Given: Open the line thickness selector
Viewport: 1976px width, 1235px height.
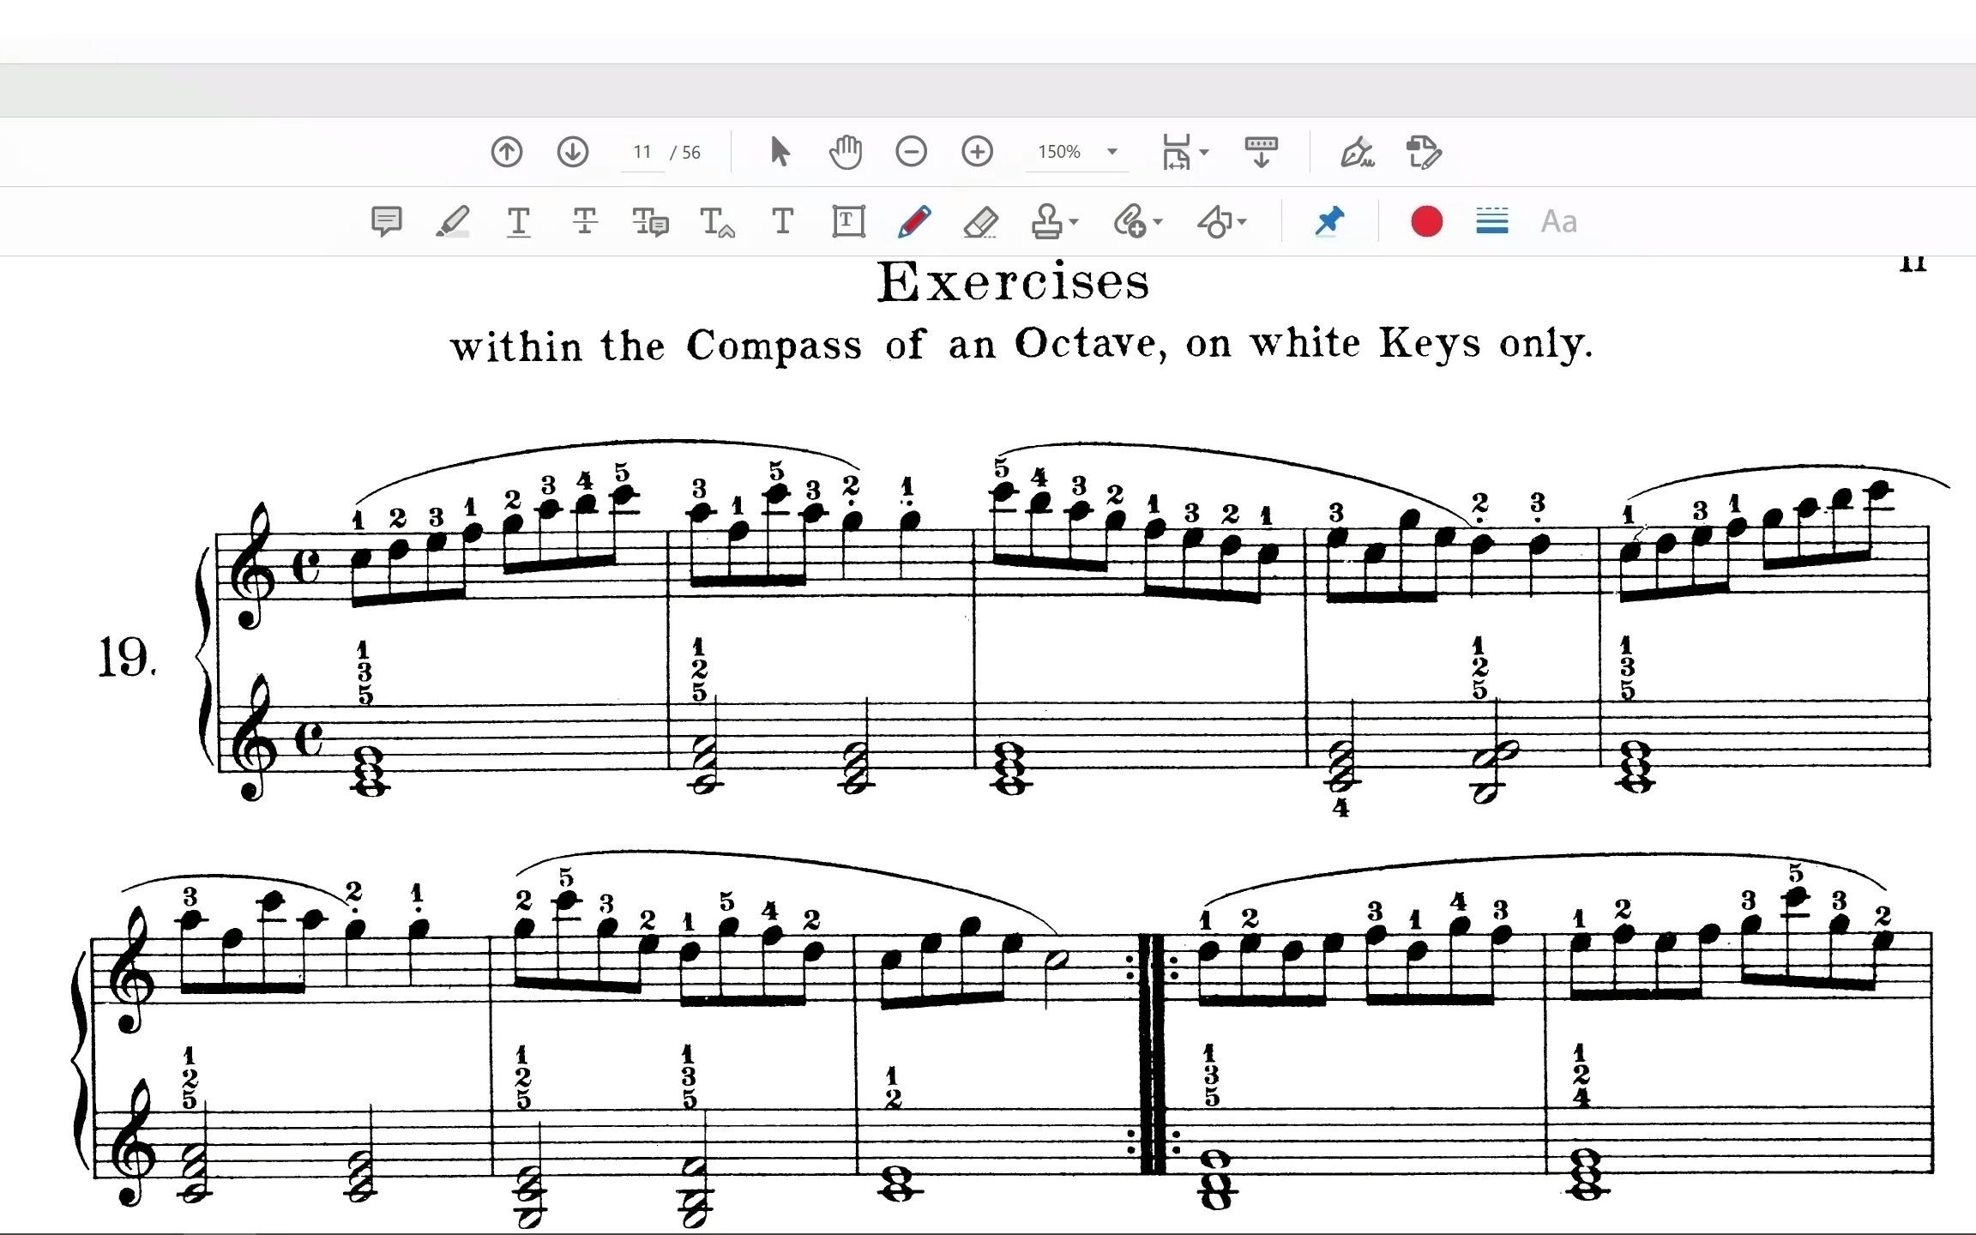Looking at the screenshot, I should tap(1492, 221).
